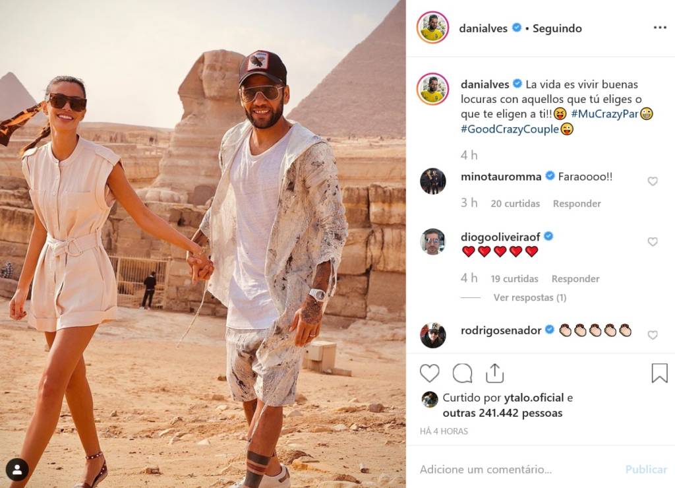The height and width of the screenshot is (488, 675).
Task: Open the Seguindo following options
Action: 557,28
